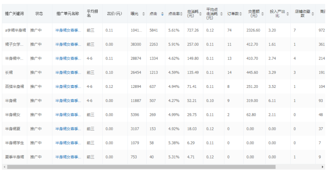The image size is (328, 173).
Task: Sort table by 点击率 column
Action: tap(181, 14)
